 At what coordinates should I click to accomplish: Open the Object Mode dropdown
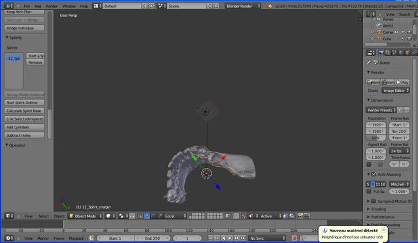pos(86,216)
